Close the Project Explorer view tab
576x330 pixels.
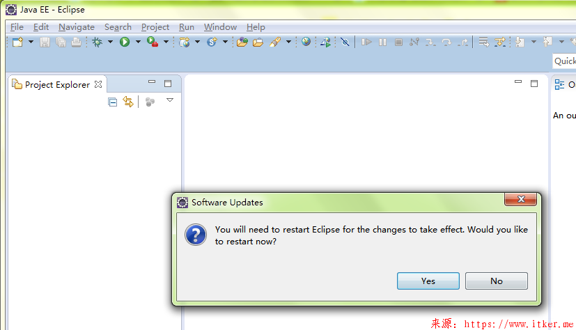point(98,84)
